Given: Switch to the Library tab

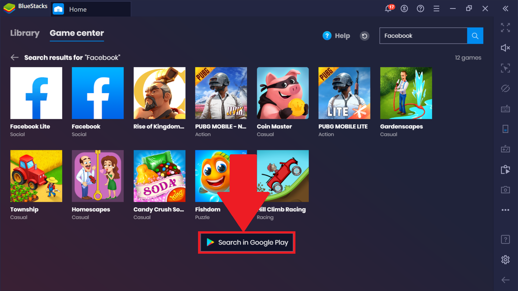Looking at the screenshot, I should click(x=25, y=33).
